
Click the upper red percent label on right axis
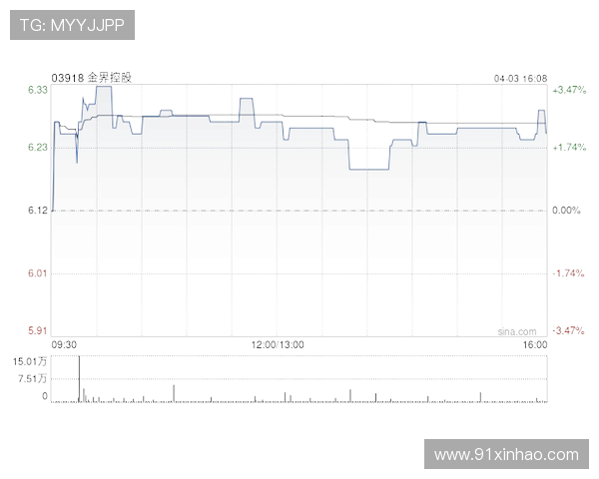pyautogui.click(x=569, y=271)
